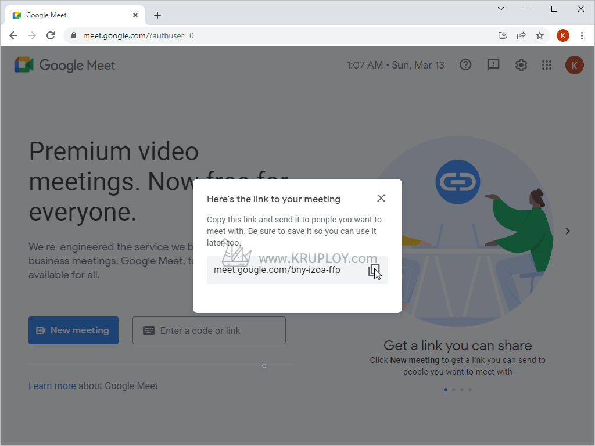Screen dimensions: 595x446
Task: Click the lock site info icon
Action: point(74,35)
